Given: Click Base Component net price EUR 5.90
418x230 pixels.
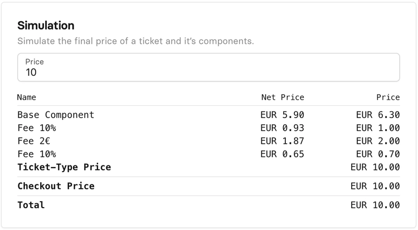Looking at the screenshot, I should [283, 115].
